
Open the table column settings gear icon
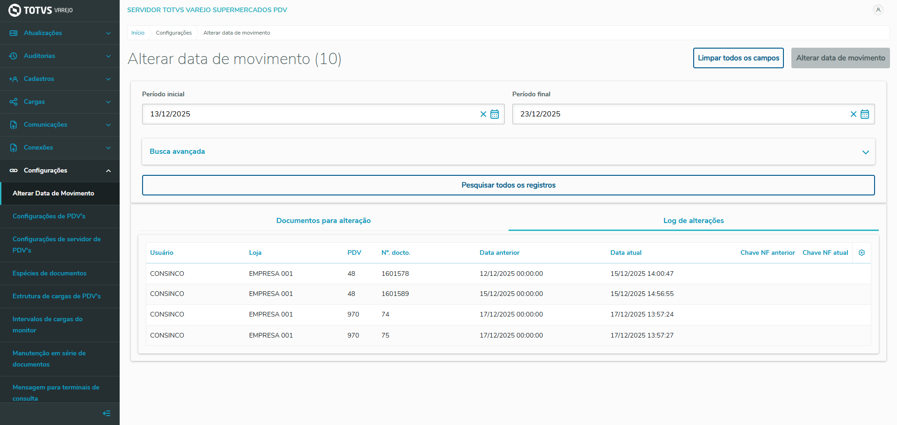pyautogui.click(x=861, y=252)
